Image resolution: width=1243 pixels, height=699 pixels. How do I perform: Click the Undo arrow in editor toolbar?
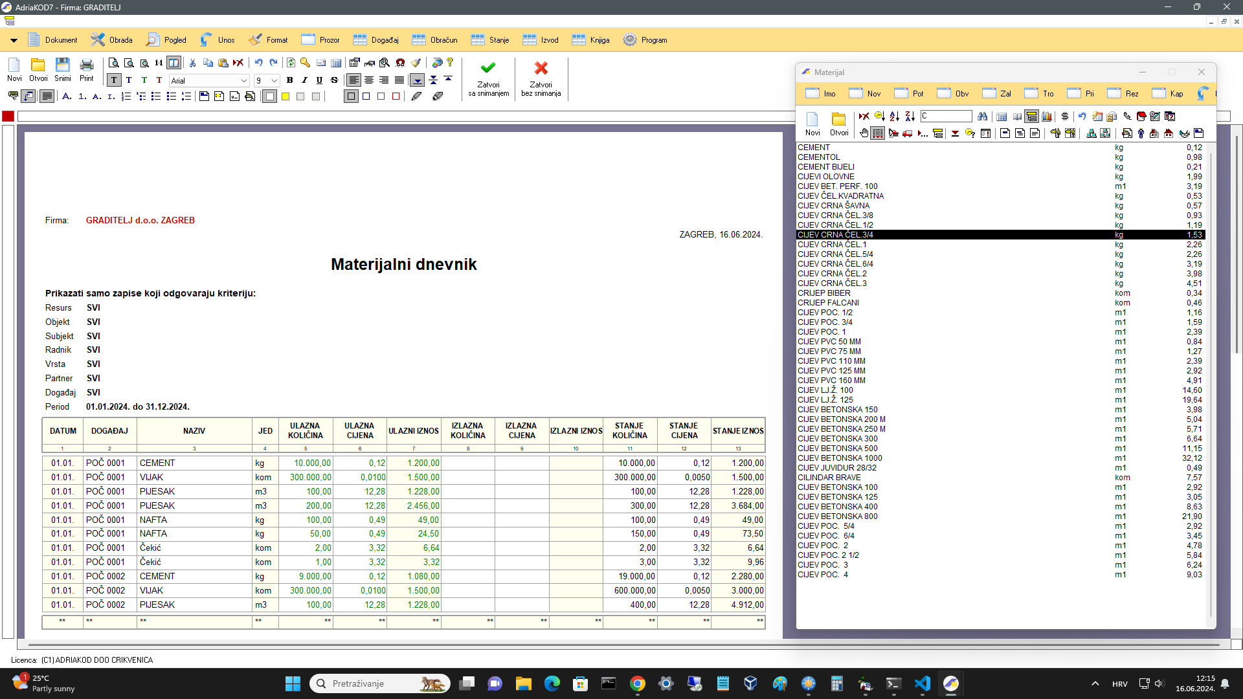tap(258, 63)
